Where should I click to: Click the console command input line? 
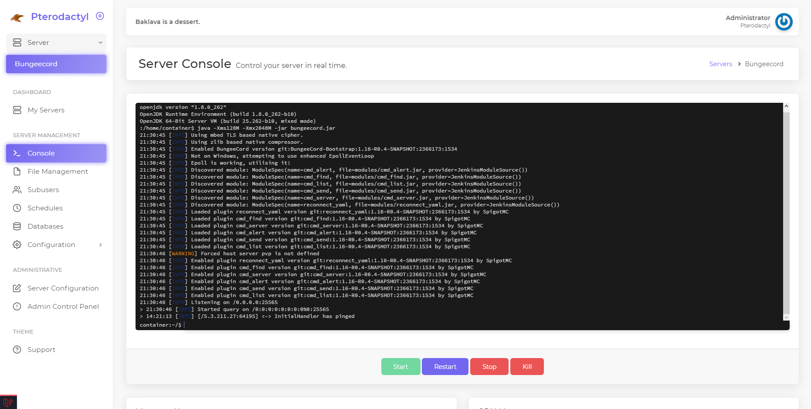point(436,325)
